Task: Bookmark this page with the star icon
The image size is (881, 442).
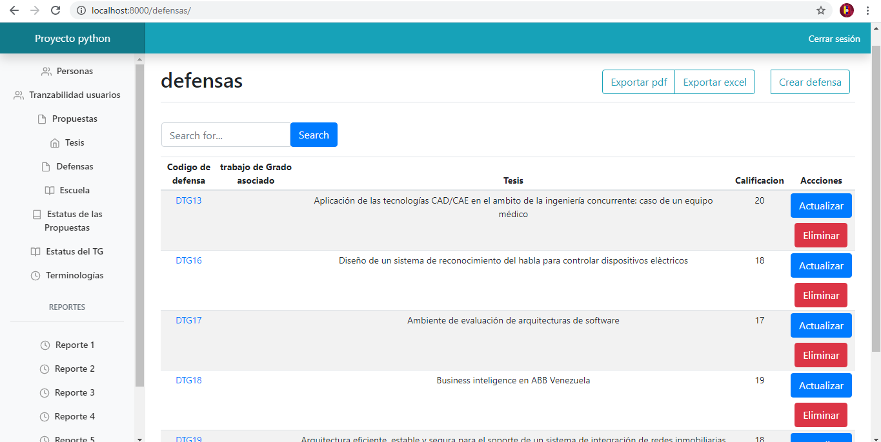Action: click(821, 10)
